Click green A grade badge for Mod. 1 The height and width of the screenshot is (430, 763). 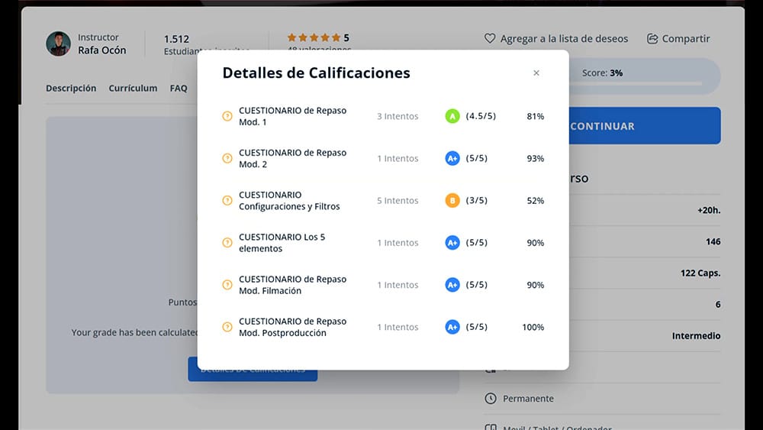pyautogui.click(x=452, y=116)
